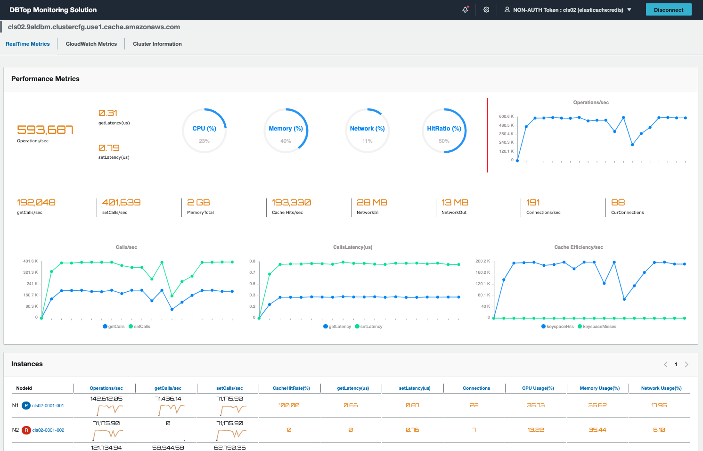
Task: Click the 28 MB NetworkIn value
Action: pos(372,203)
